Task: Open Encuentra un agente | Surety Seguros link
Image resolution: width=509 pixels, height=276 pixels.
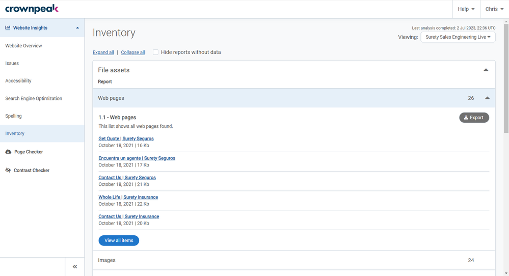Action: (137, 158)
